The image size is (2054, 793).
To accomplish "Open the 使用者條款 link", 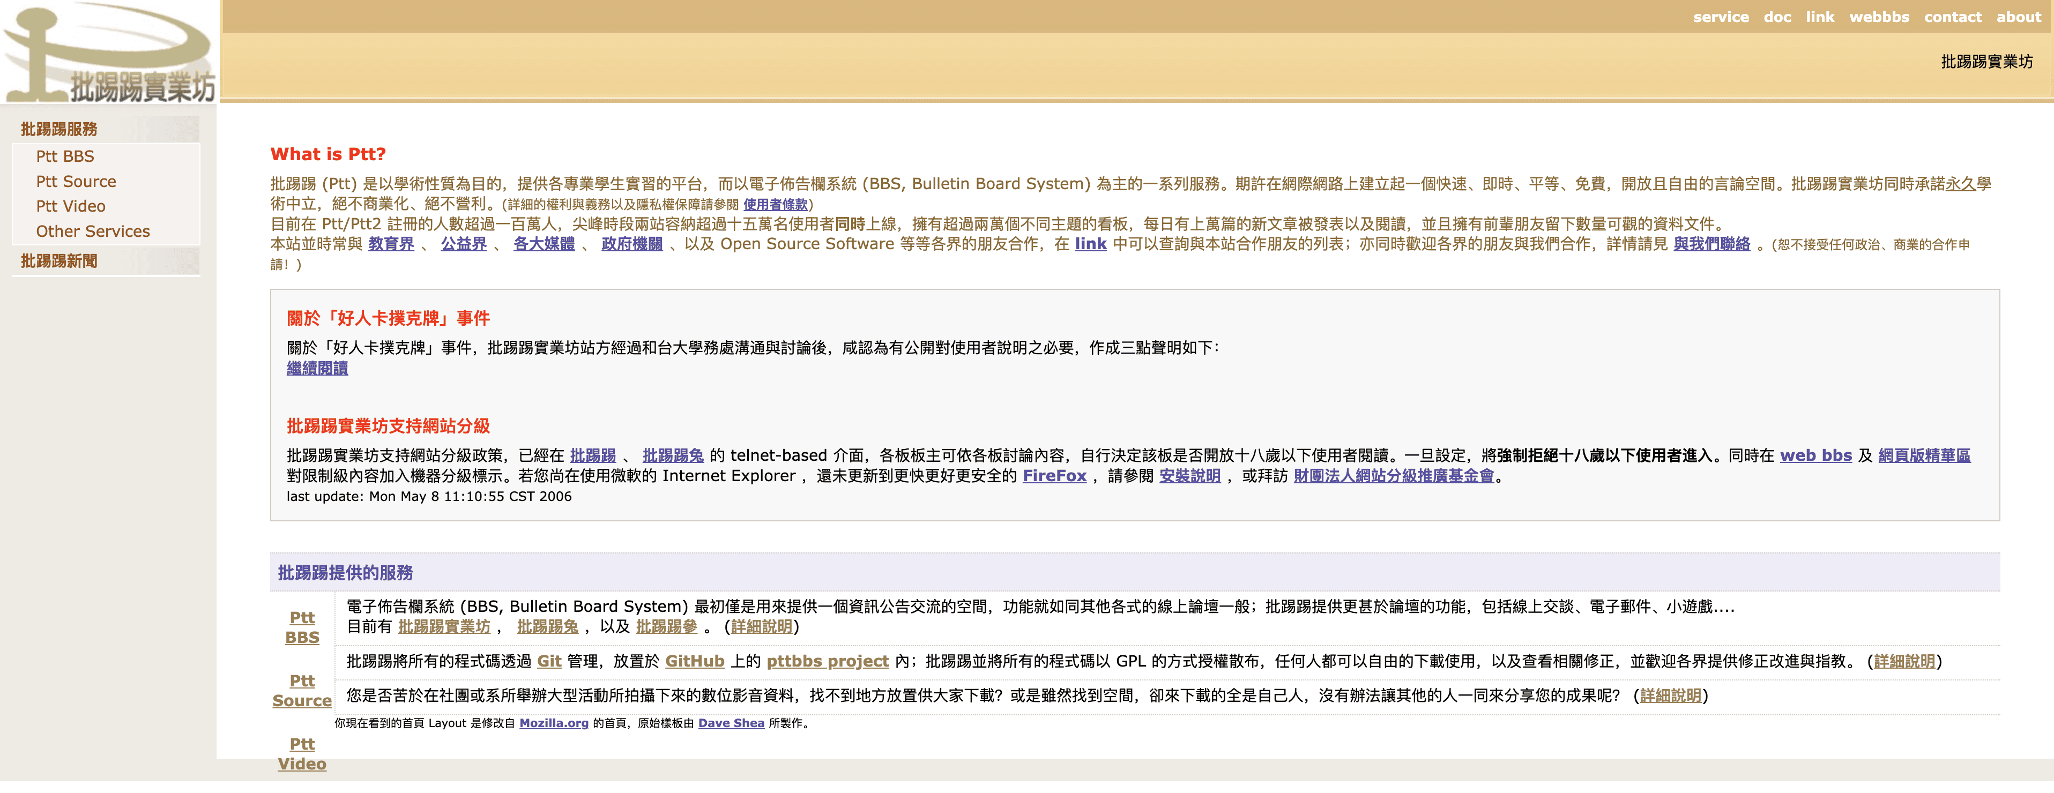I will 775,205.
